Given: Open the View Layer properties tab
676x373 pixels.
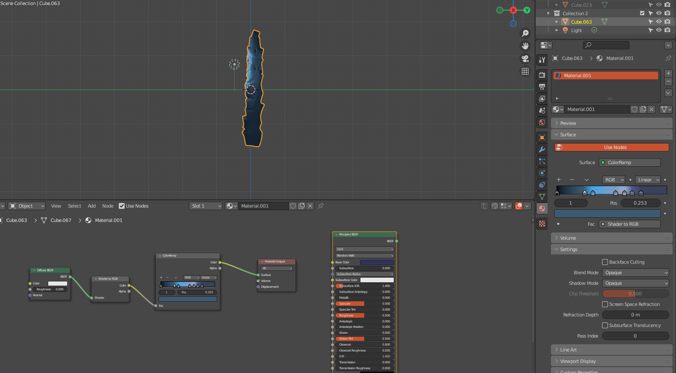Looking at the screenshot, I should point(542,99).
